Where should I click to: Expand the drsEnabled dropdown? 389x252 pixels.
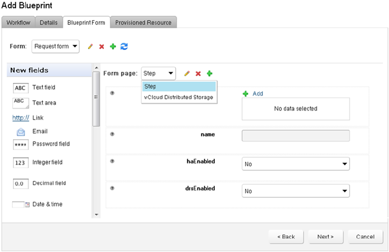(x=295, y=191)
